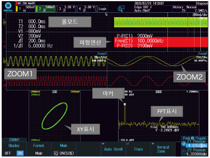Screen dimensions: 210x158
Task: Open the MENU button
Action: (x=8, y=7)
